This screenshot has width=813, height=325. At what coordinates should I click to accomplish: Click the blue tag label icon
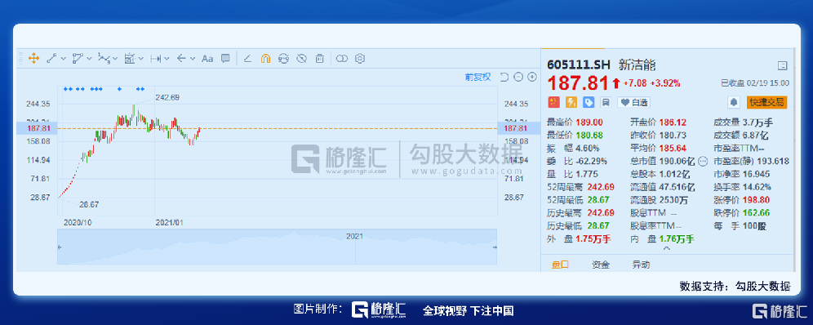(589, 102)
